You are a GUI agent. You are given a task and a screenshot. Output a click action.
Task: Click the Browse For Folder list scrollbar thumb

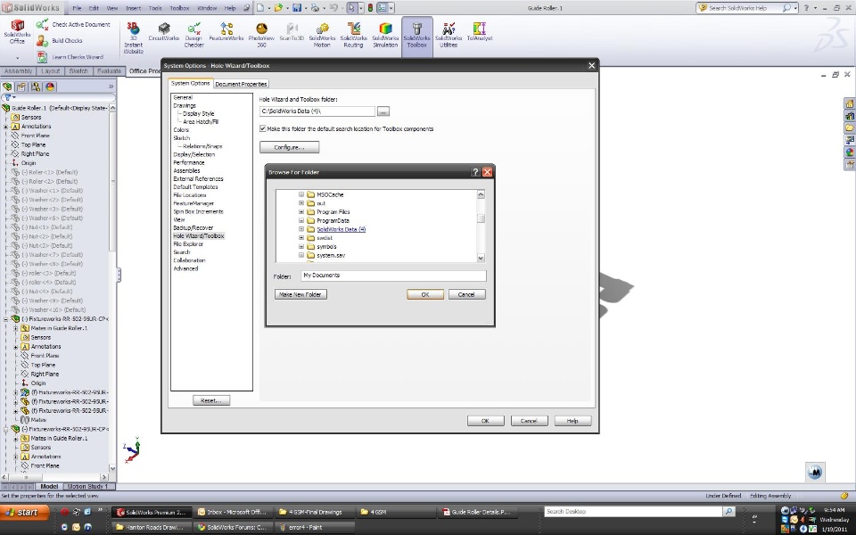click(x=481, y=218)
